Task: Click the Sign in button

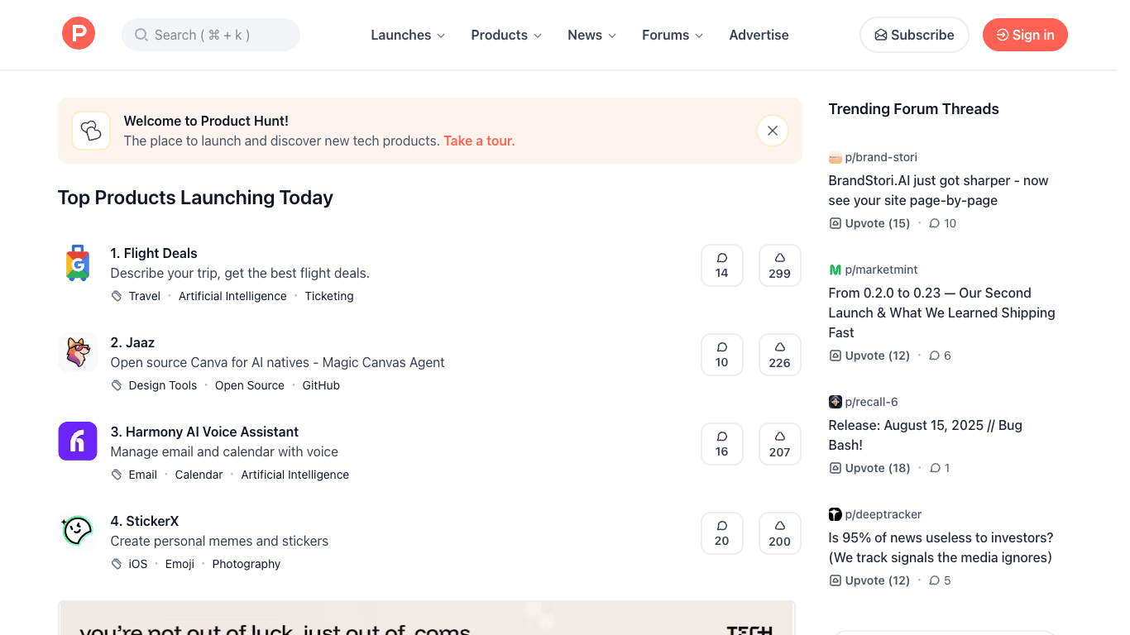Action: click(x=1025, y=35)
